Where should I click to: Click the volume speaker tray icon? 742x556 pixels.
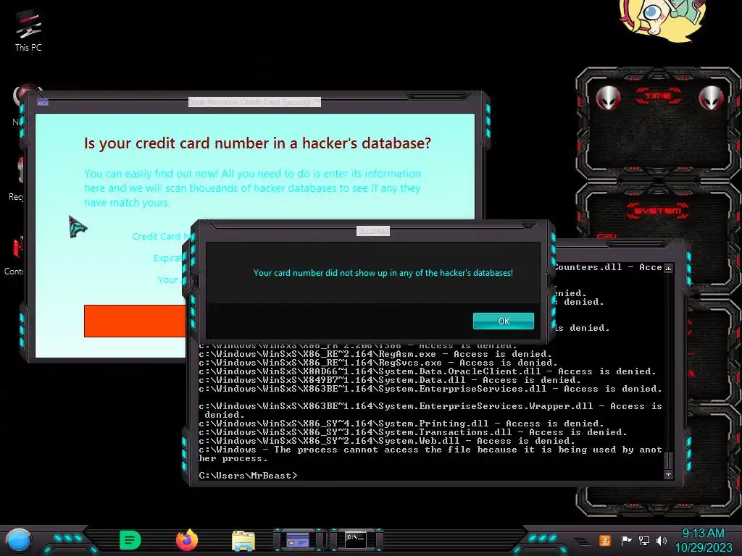pos(662,540)
